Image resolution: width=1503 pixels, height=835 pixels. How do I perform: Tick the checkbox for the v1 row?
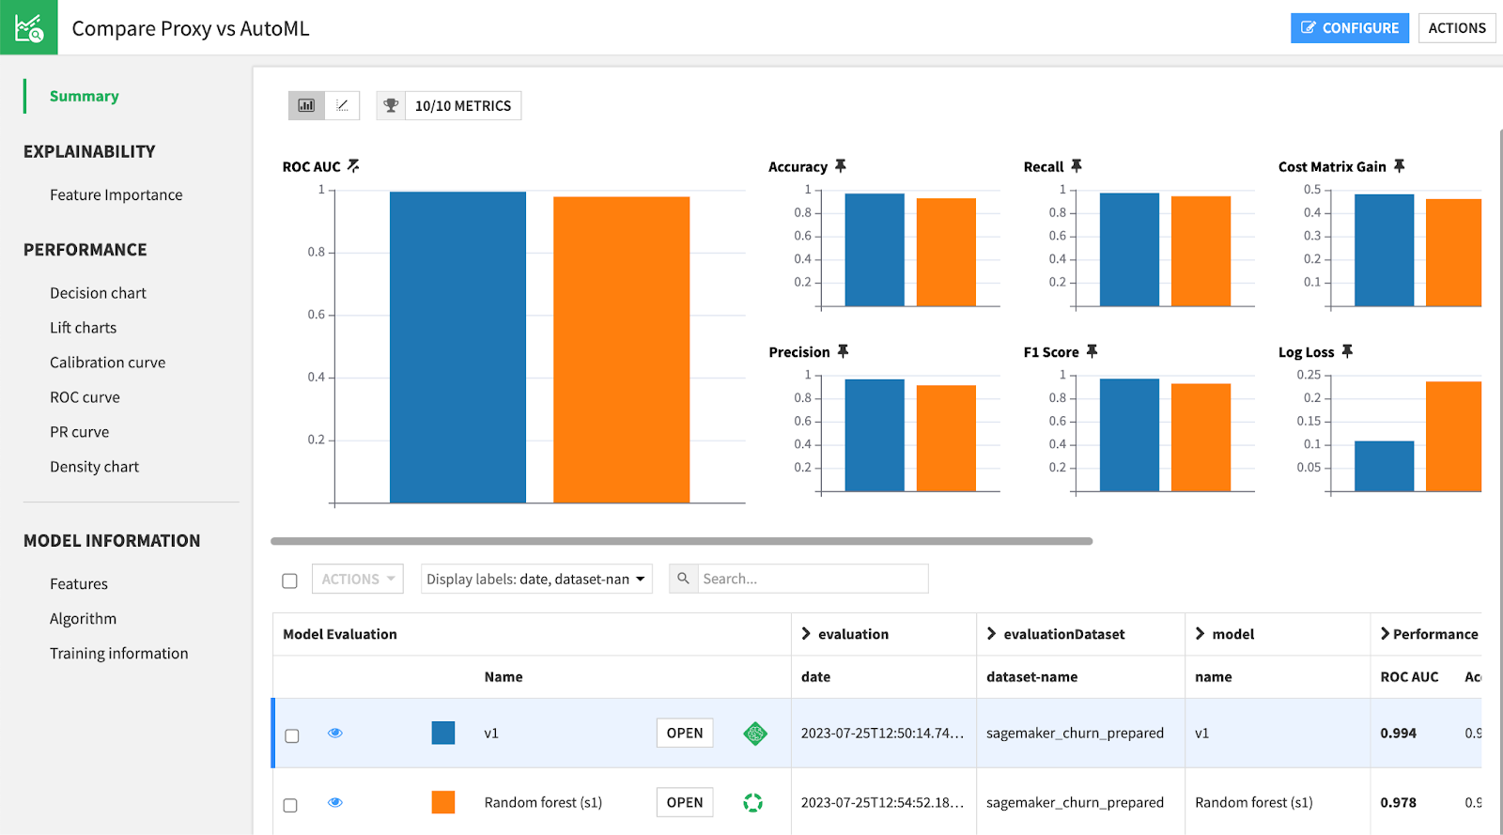tap(292, 735)
